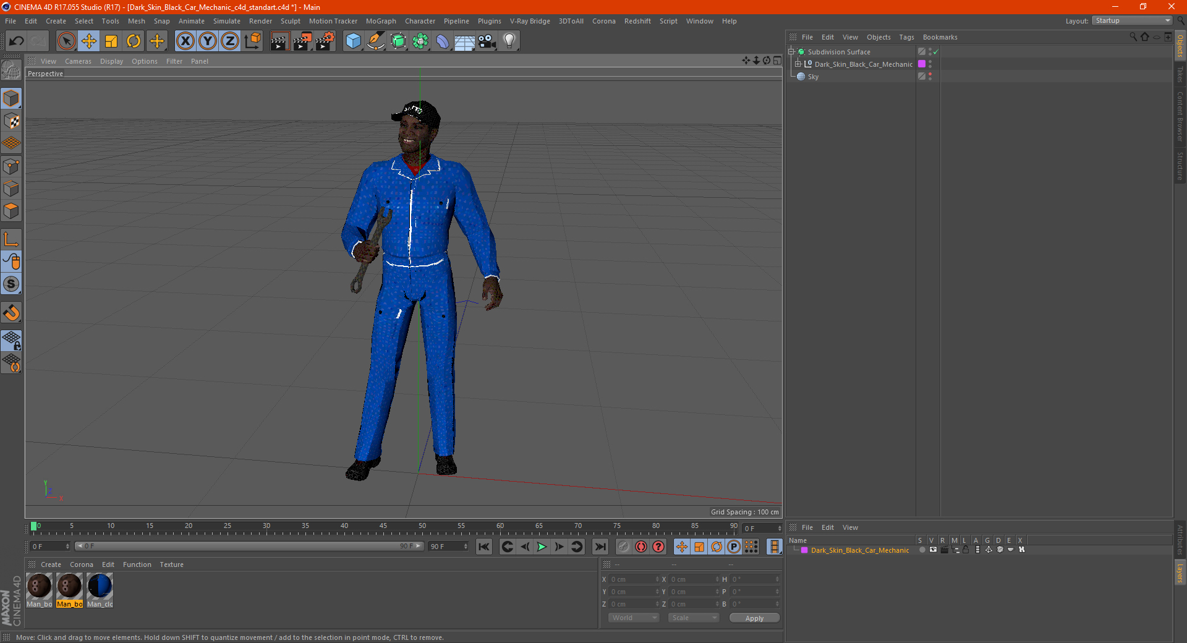1187x643 pixels.
Task: Activate the Move tool in toolbar
Action: [x=89, y=41]
